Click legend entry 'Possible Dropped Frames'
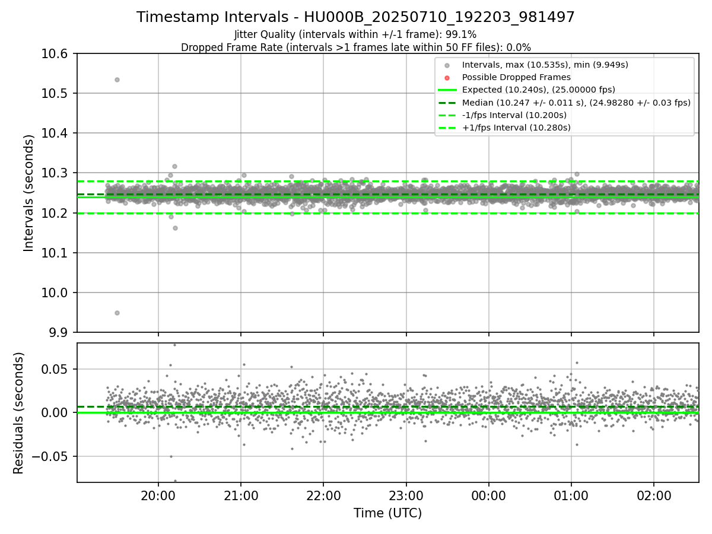 (x=516, y=77)
